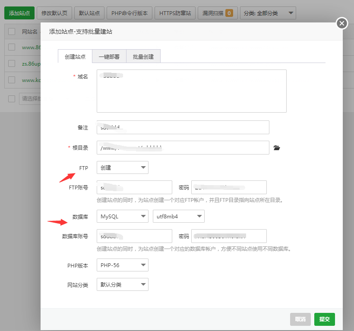The image size is (354, 331).
Task: Click the green 添加站点 button
Action: click(x=19, y=13)
